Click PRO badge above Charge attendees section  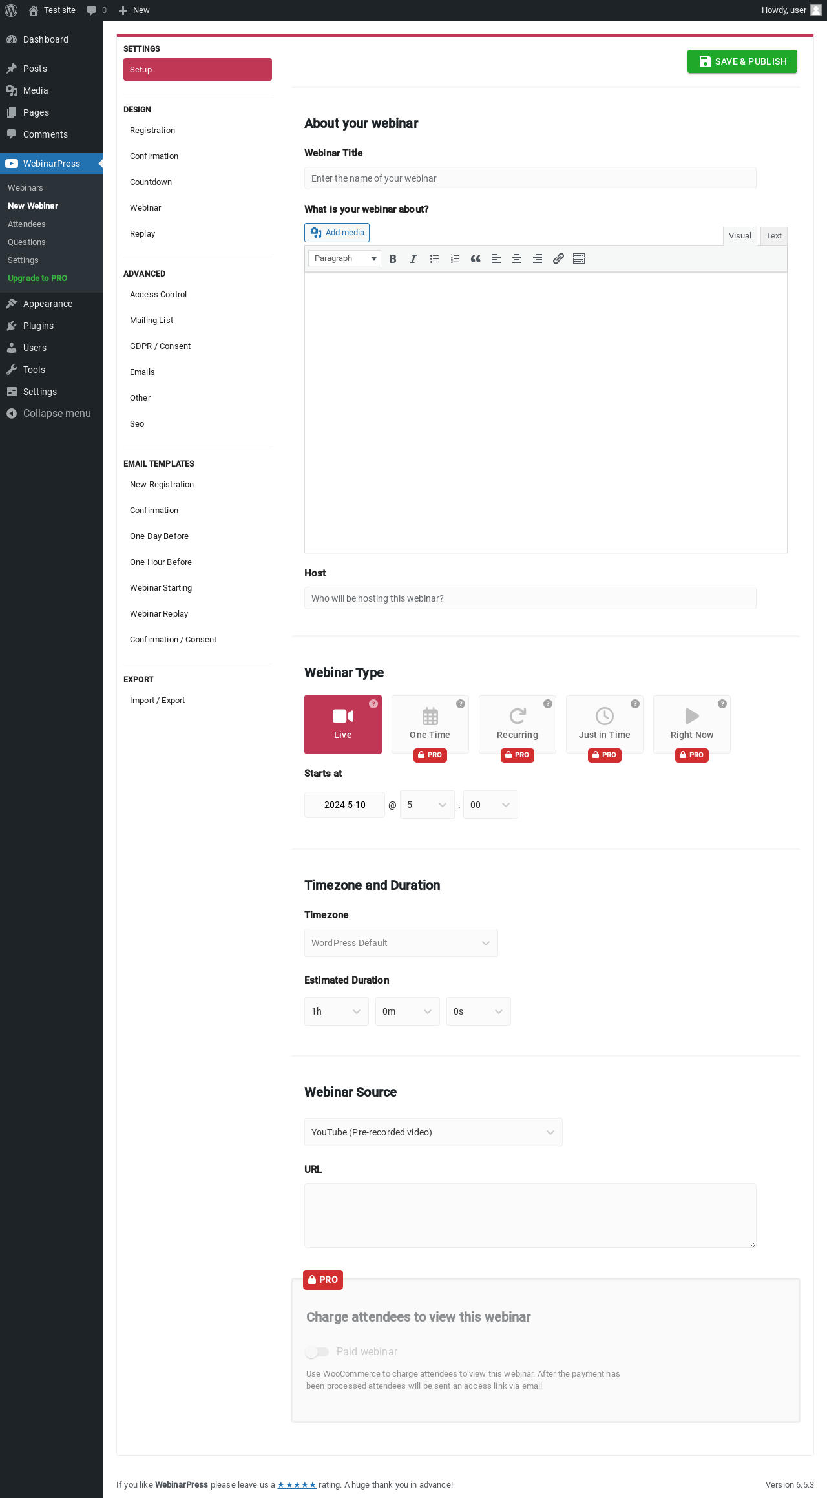(323, 1280)
